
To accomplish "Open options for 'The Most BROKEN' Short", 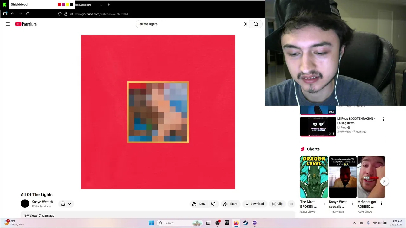I will pyautogui.click(x=324, y=203).
